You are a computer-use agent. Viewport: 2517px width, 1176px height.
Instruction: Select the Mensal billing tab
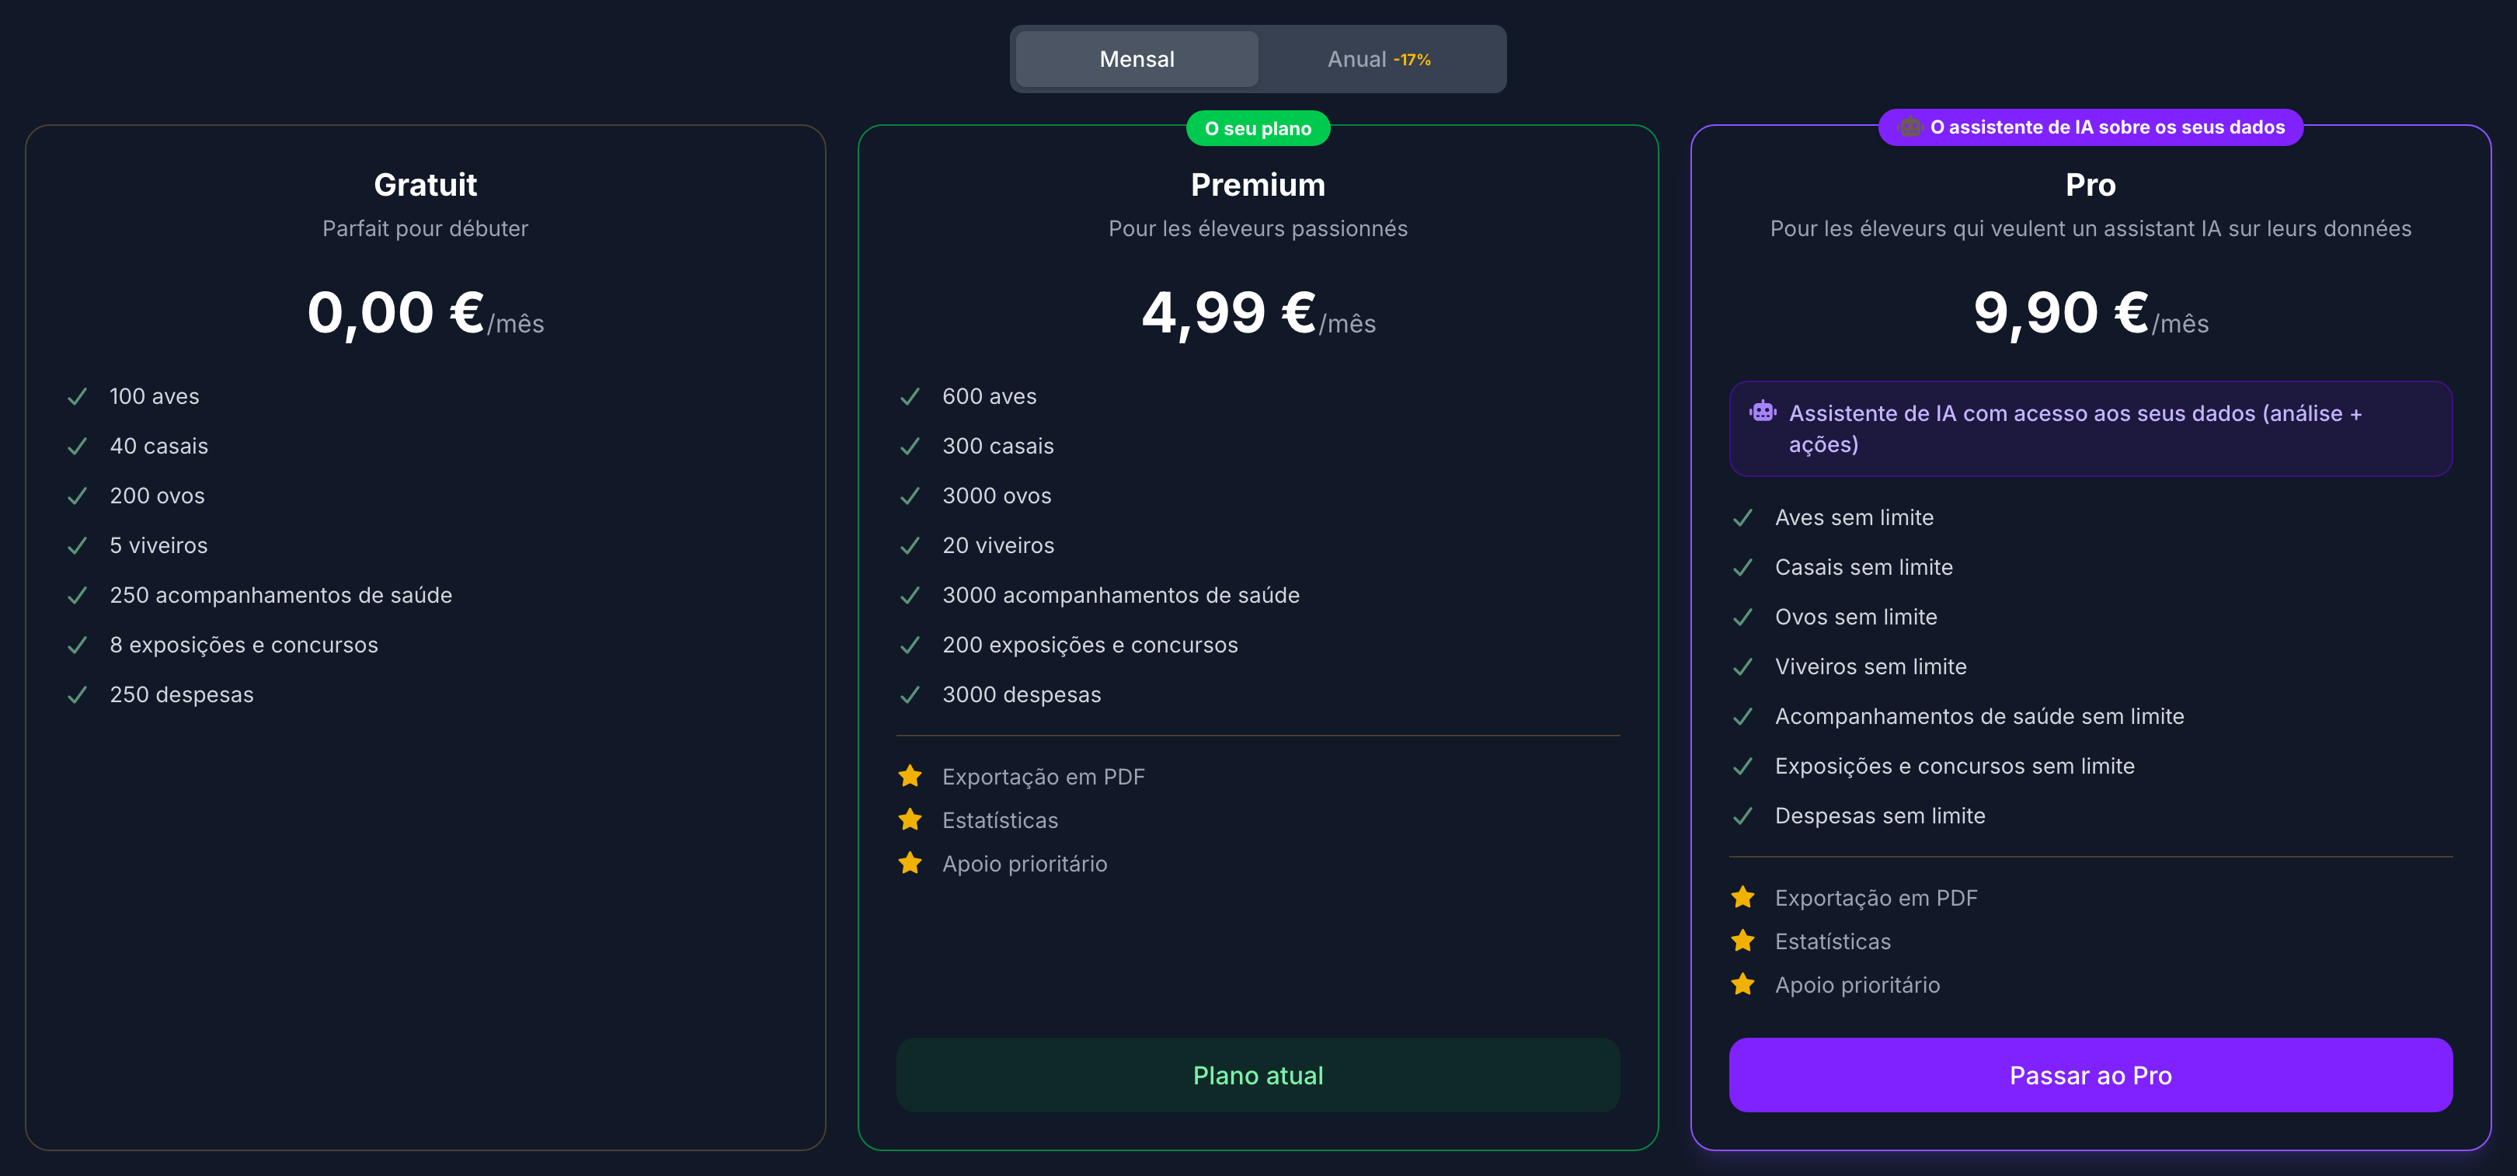(1137, 60)
